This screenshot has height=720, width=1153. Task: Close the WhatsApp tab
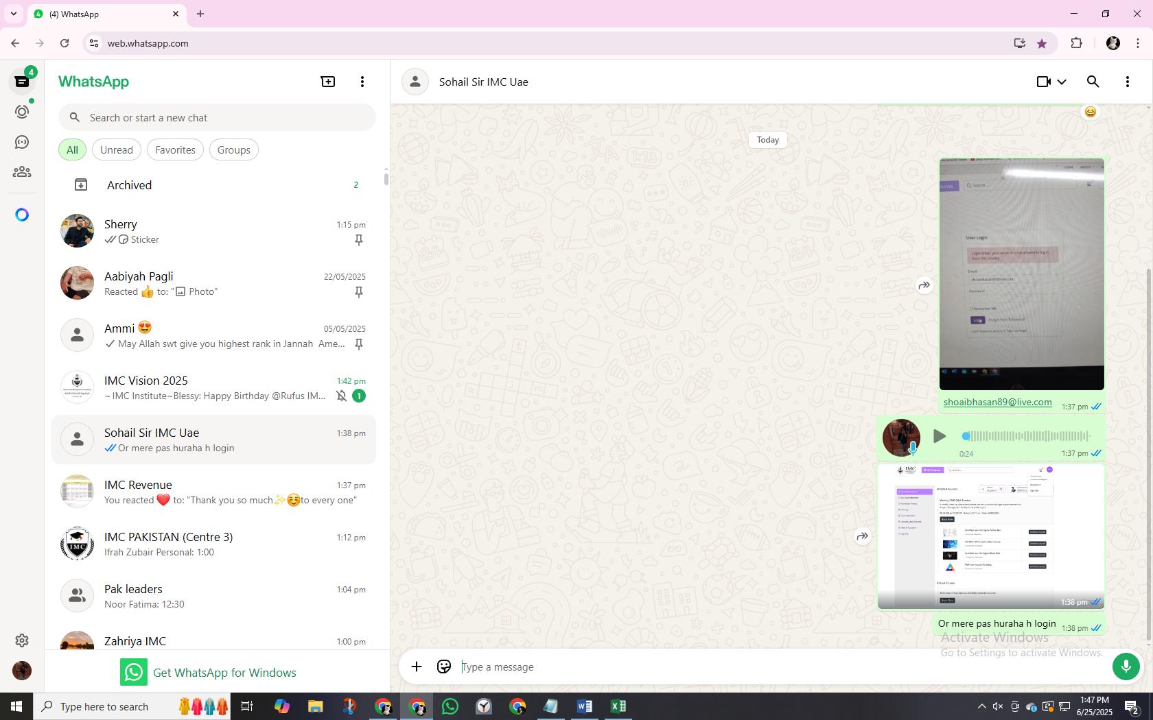[x=176, y=14]
